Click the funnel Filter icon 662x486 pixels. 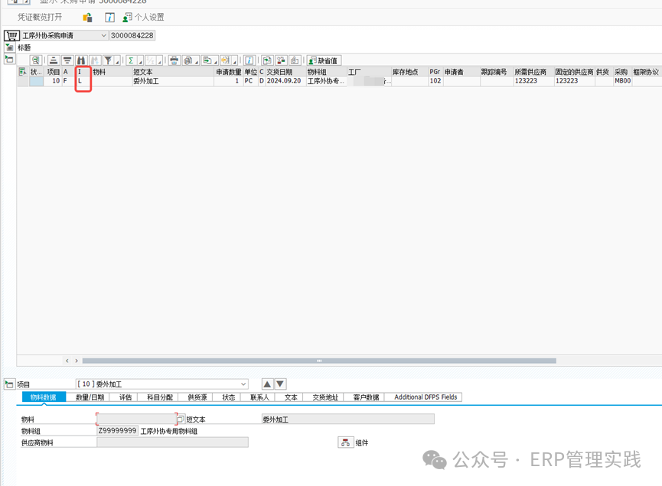(x=108, y=60)
